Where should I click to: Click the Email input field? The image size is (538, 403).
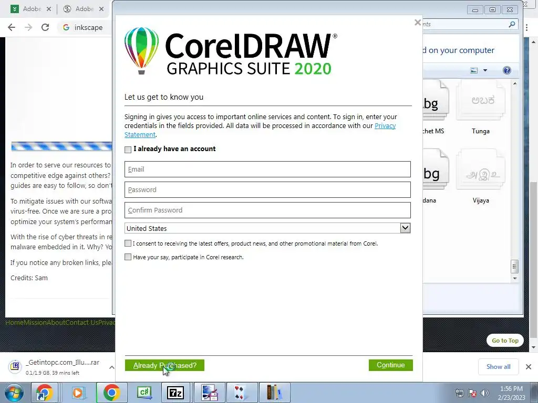point(267,169)
